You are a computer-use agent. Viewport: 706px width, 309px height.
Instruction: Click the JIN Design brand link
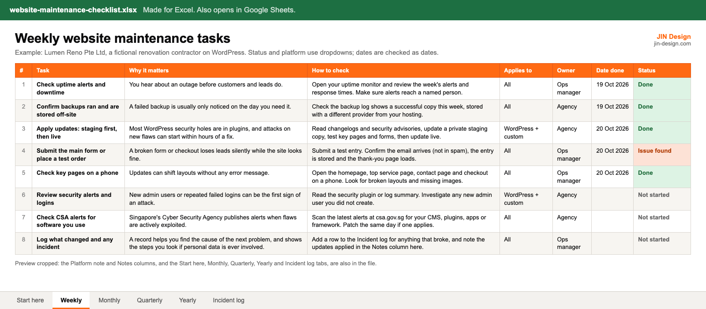pos(673,37)
